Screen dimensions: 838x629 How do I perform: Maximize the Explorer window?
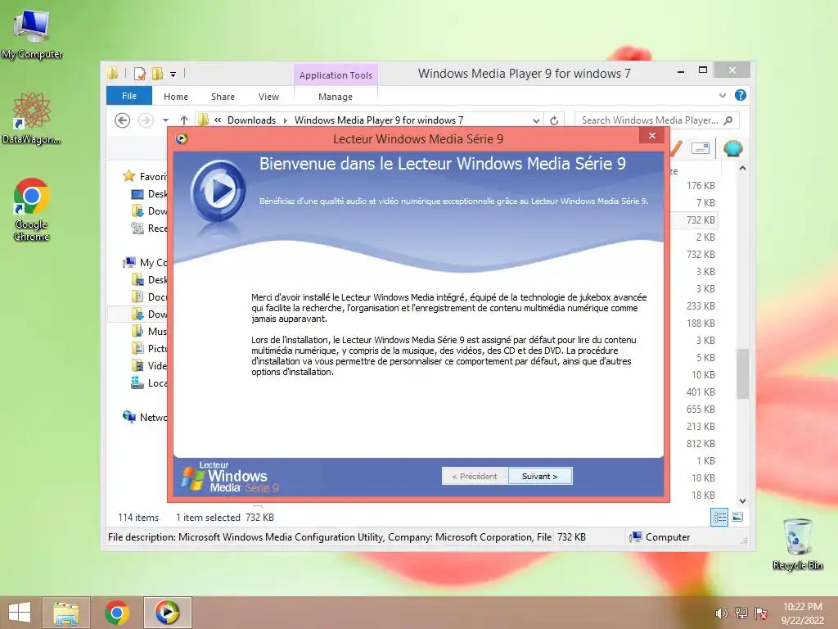click(703, 70)
